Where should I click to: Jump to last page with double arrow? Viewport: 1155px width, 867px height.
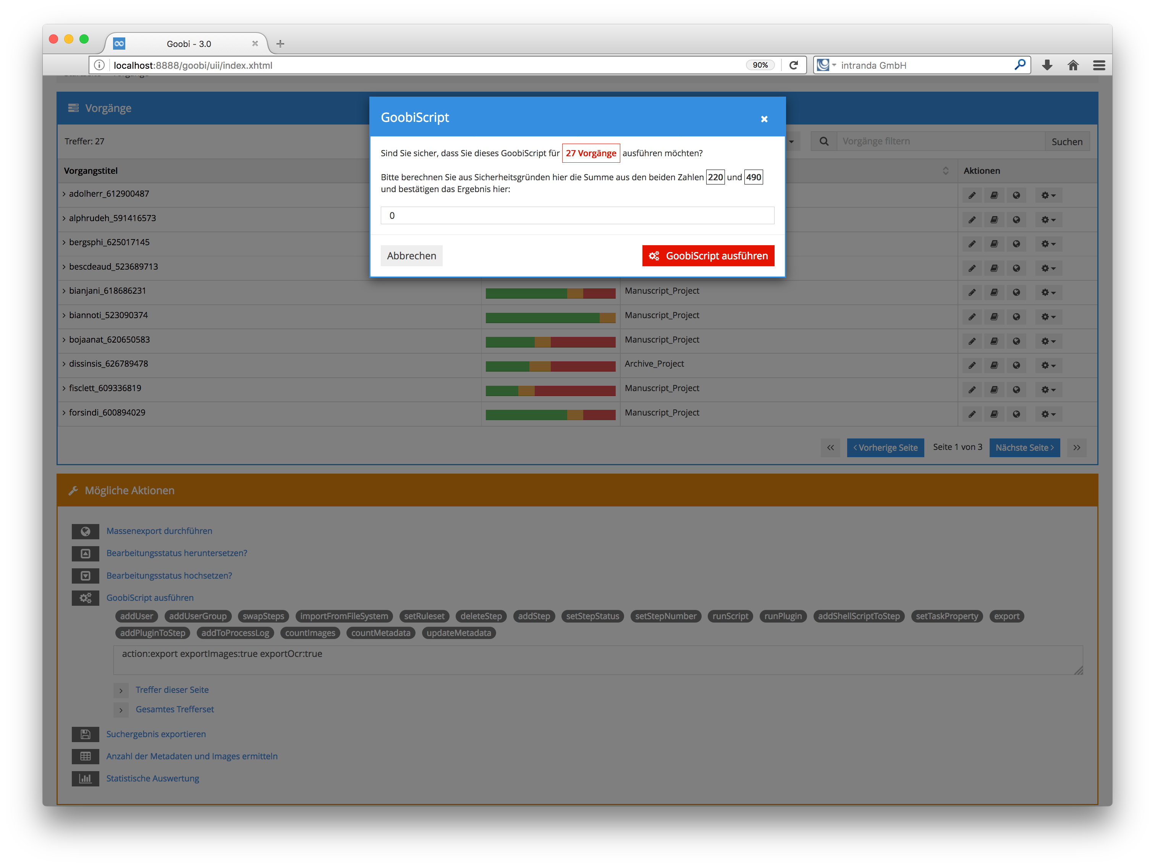[x=1077, y=448]
